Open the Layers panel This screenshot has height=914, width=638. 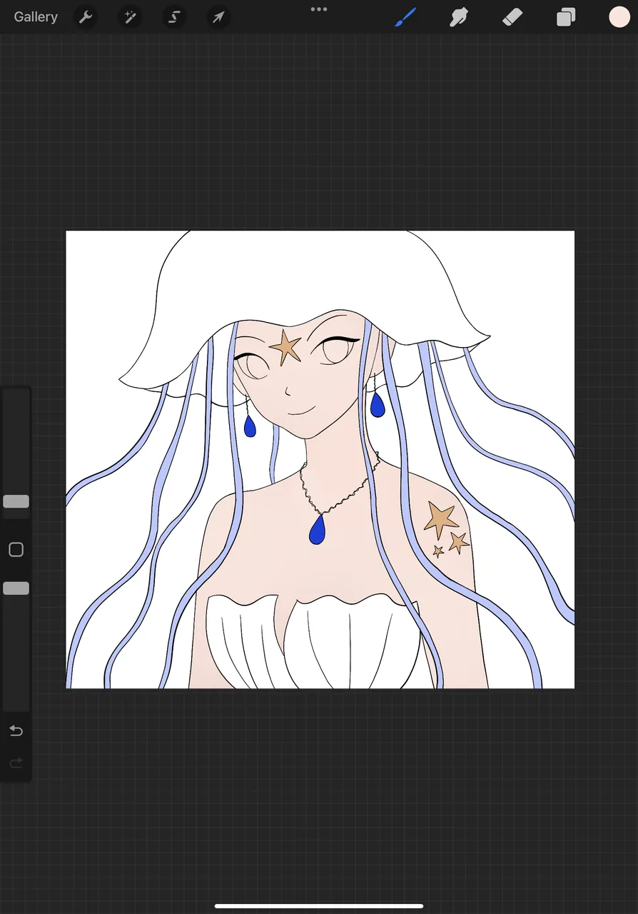click(x=566, y=16)
